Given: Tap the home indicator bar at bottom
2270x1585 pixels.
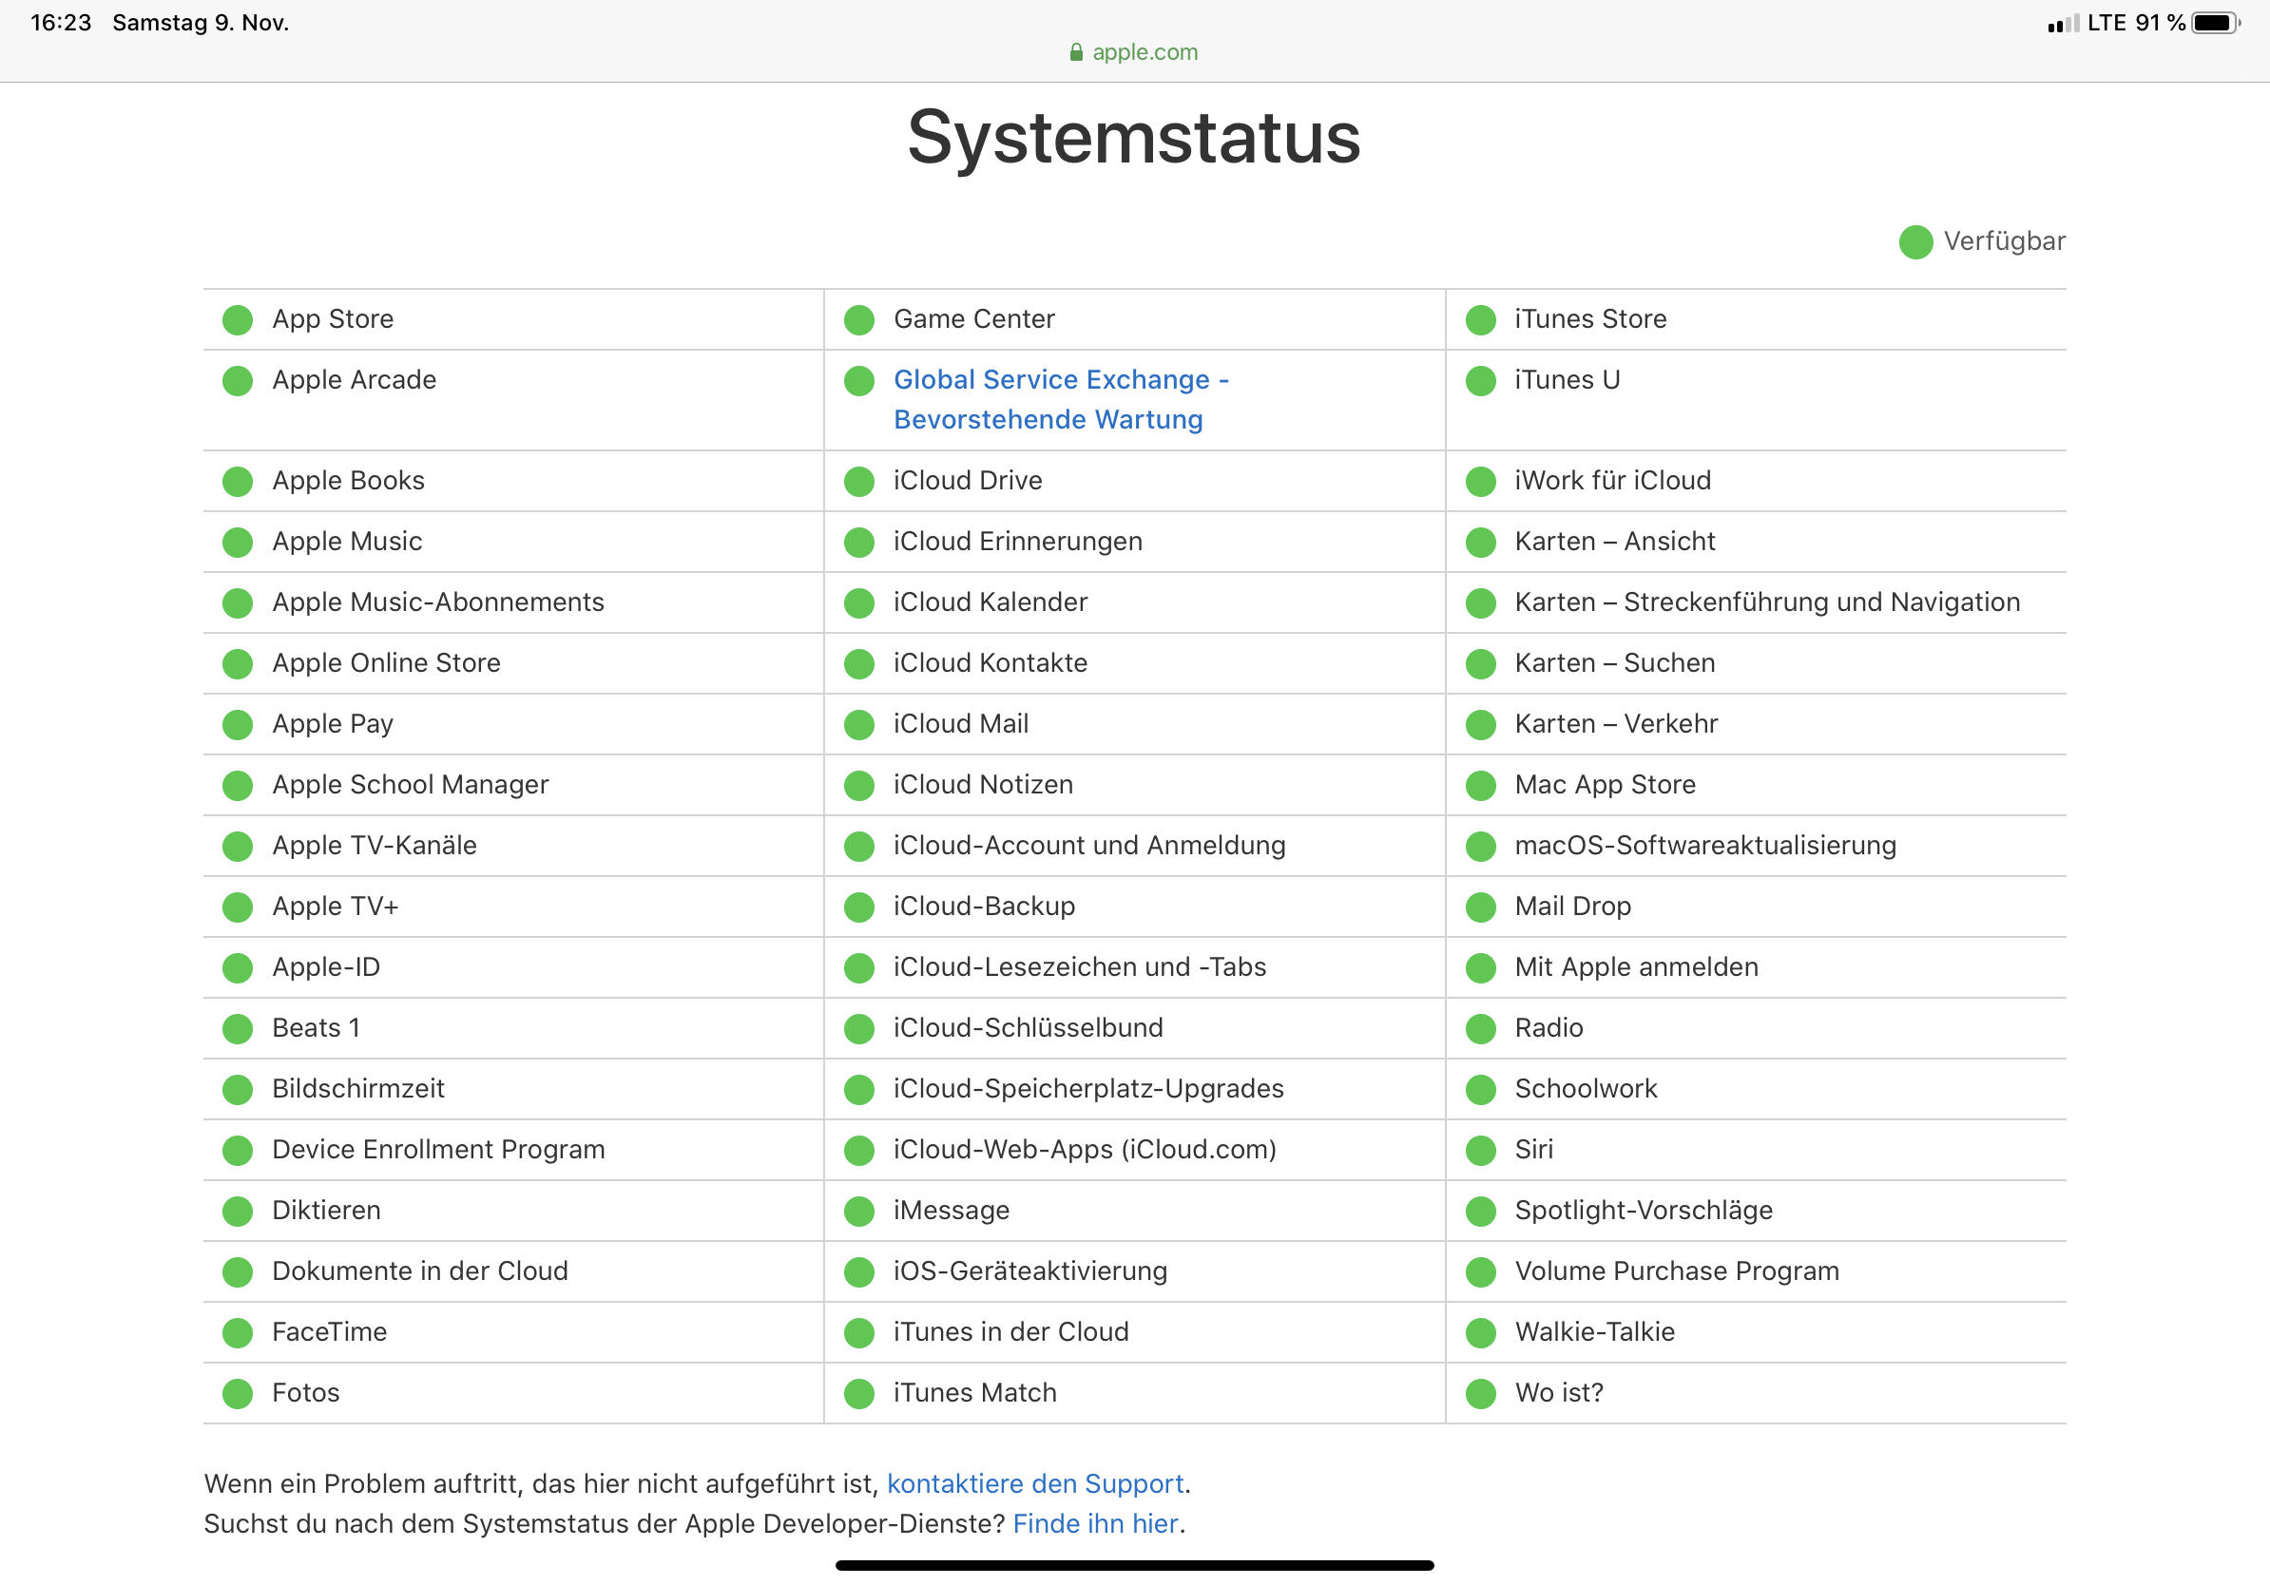Looking at the screenshot, I should click(x=1134, y=1565).
